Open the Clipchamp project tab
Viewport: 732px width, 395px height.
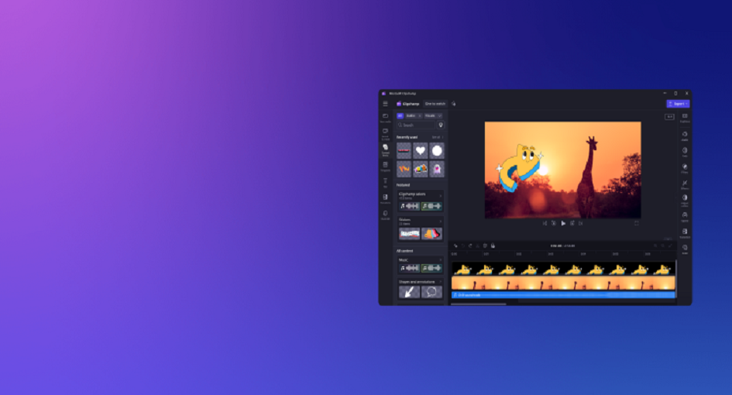407,104
